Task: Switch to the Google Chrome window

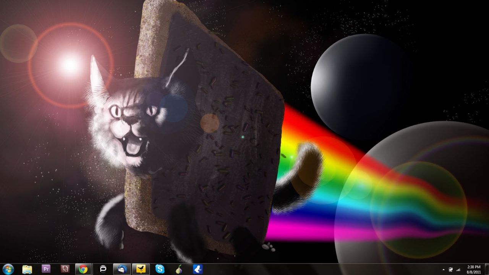Action: click(83, 269)
